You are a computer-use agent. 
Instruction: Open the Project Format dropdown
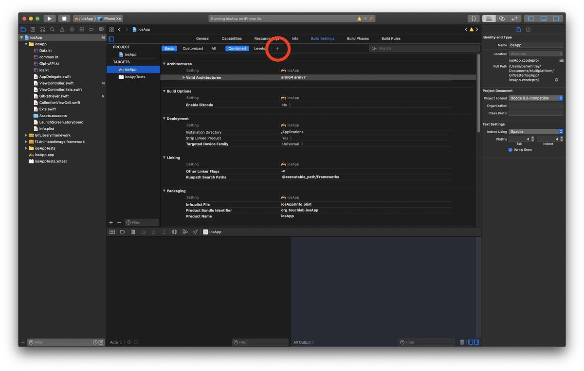pos(536,98)
